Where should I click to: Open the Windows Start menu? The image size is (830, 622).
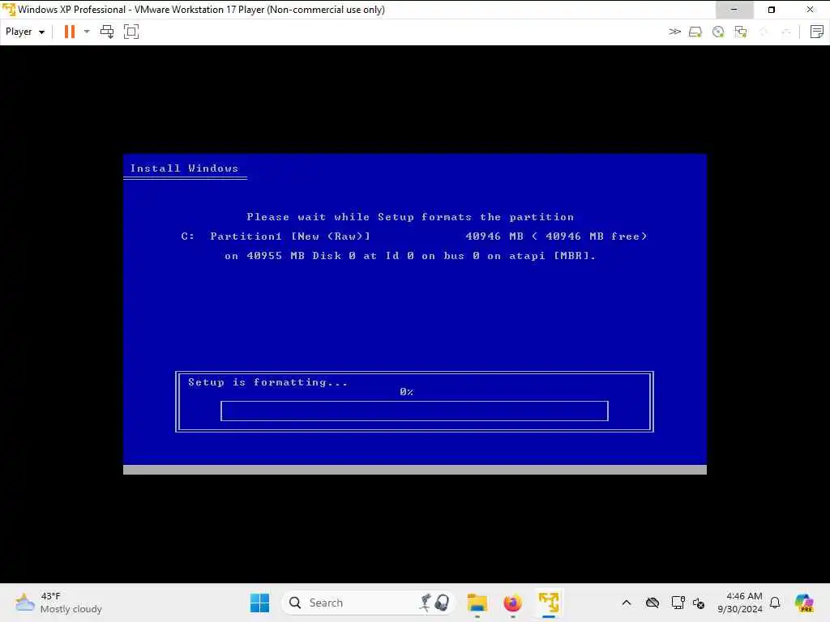coord(259,603)
